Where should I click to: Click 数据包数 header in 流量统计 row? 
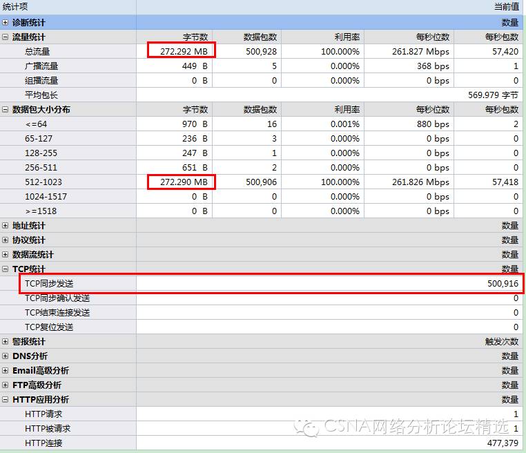click(x=260, y=37)
